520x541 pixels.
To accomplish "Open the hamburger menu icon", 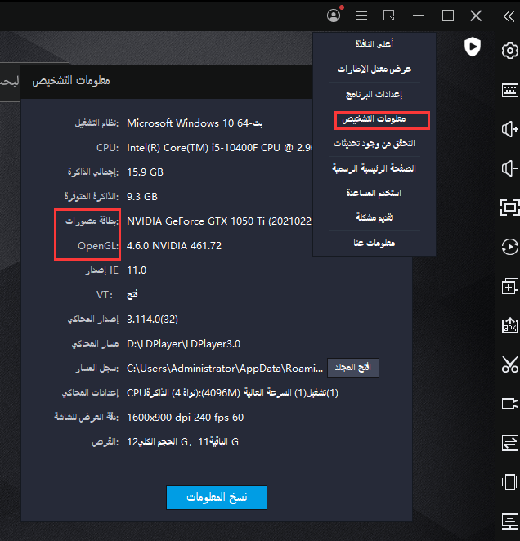I will 361,16.
